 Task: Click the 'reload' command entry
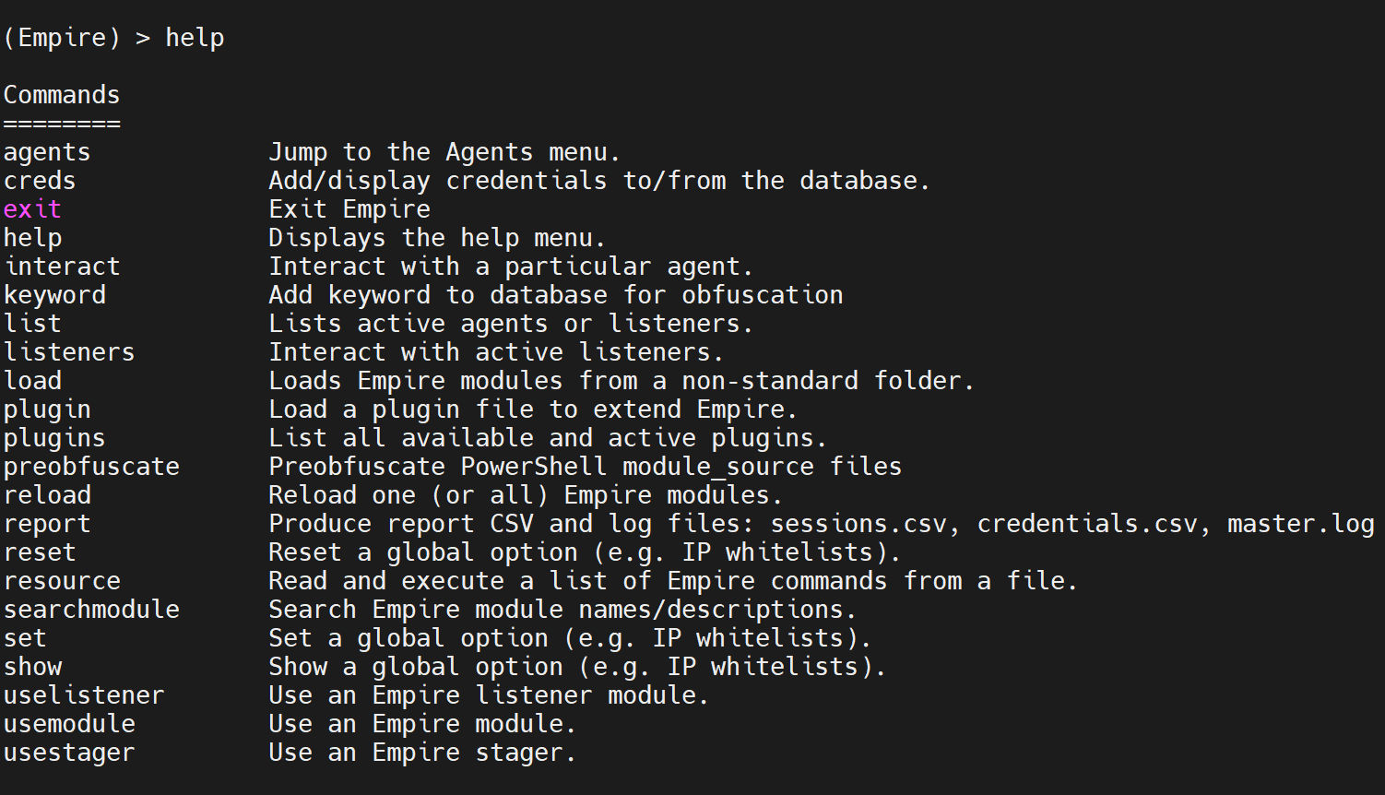coord(47,495)
